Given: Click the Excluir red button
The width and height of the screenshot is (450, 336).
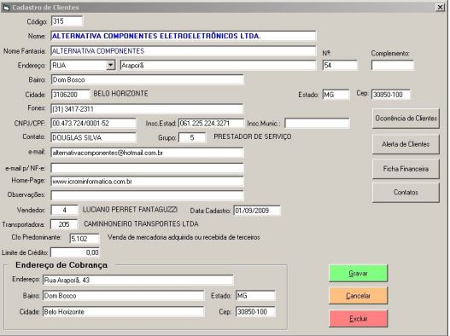Looking at the screenshot, I should pyautogui.click(x=358, y=318).
